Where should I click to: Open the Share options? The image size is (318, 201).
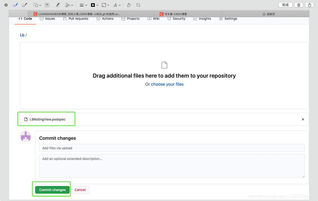click(309, 5)
